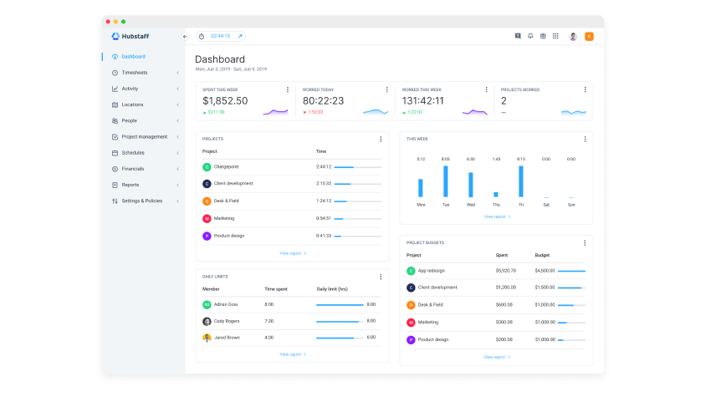Click the gift icon in the header
The width and height of the screenshot is (706, 397).
[542, 37]
